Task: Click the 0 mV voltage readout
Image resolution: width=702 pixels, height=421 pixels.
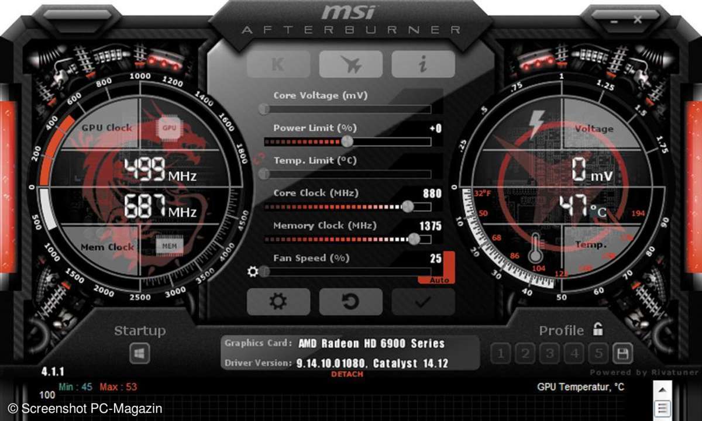Action: [x=591, y=170]
